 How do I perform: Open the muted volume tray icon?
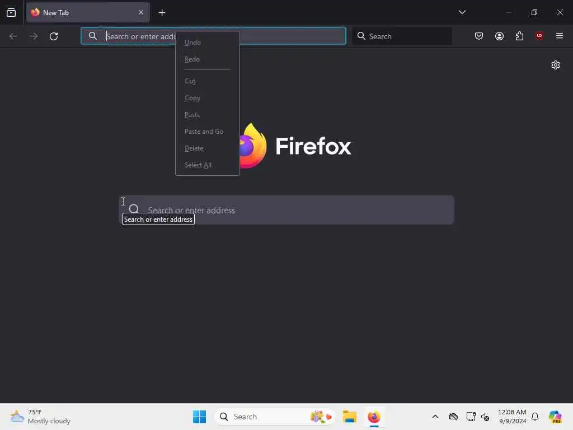485,417
